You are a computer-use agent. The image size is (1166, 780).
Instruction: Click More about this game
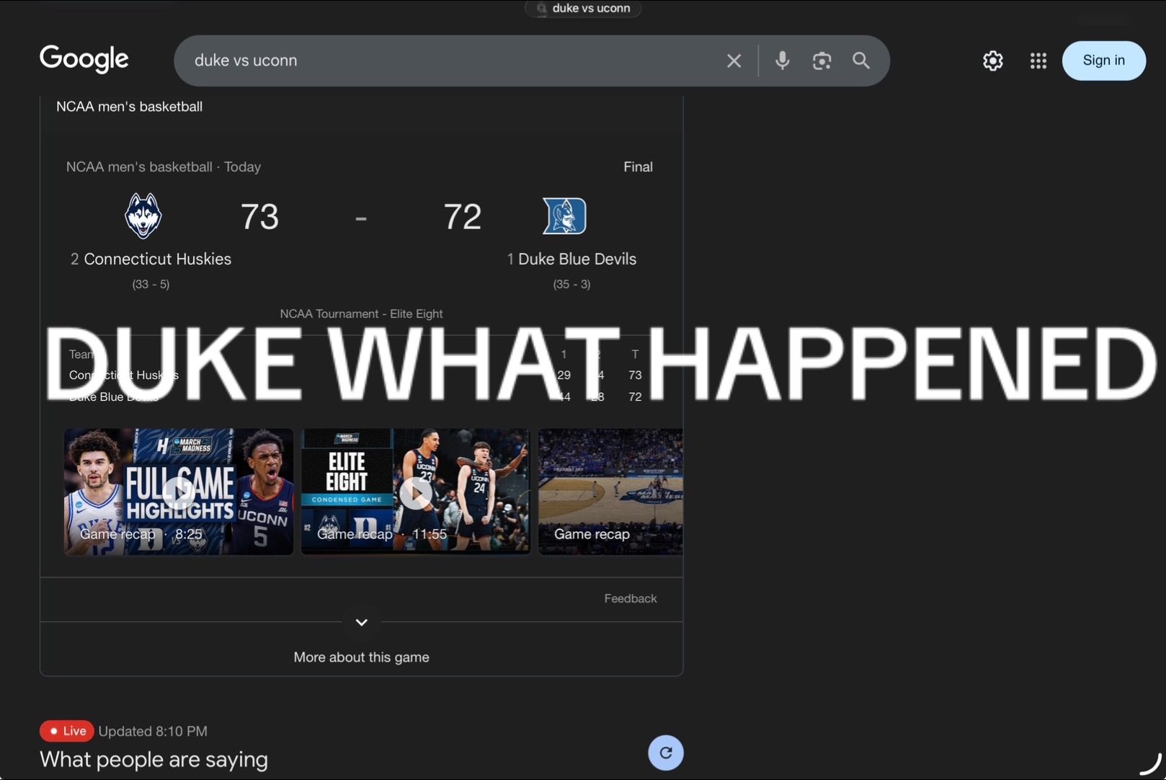362,657
